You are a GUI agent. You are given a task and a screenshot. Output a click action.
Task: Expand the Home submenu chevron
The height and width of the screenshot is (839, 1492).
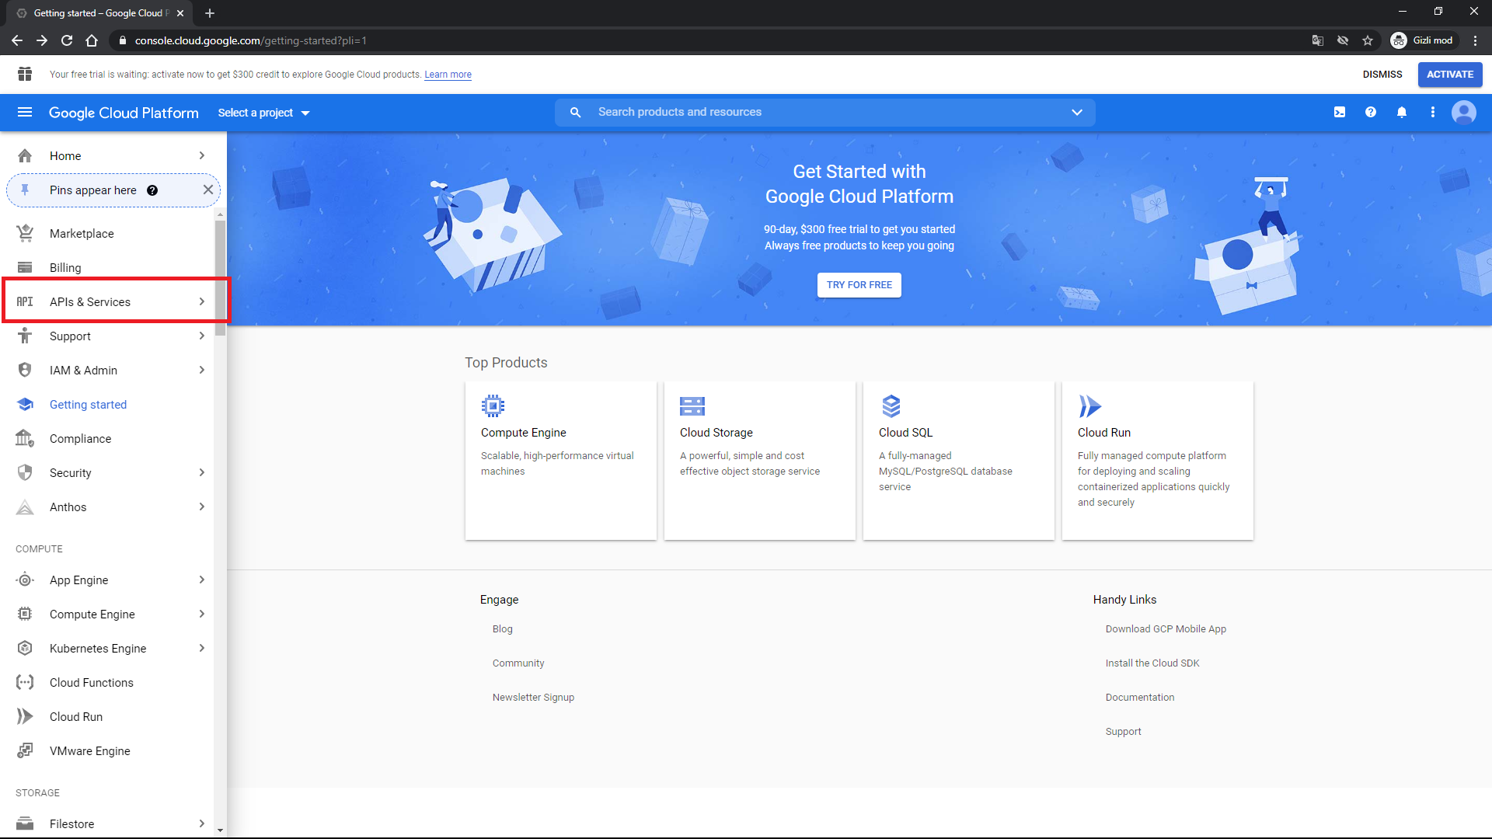coord(202,155)
